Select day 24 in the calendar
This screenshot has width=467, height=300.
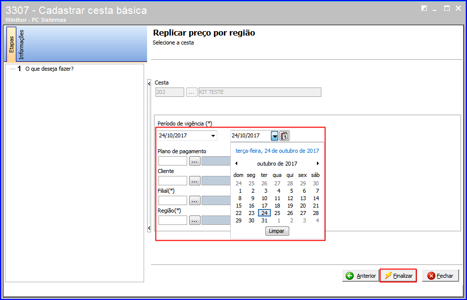point(264,213)
